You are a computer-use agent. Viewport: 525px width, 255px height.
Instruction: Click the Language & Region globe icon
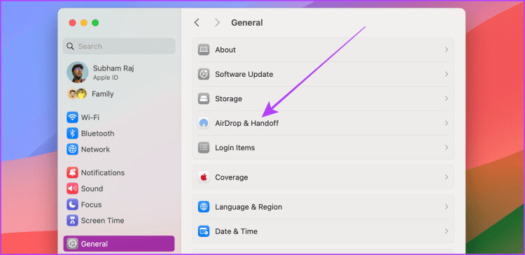[x=204, y=207]
